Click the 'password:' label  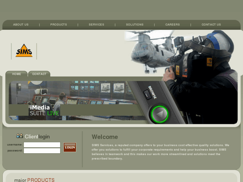[x=15, y=151]
